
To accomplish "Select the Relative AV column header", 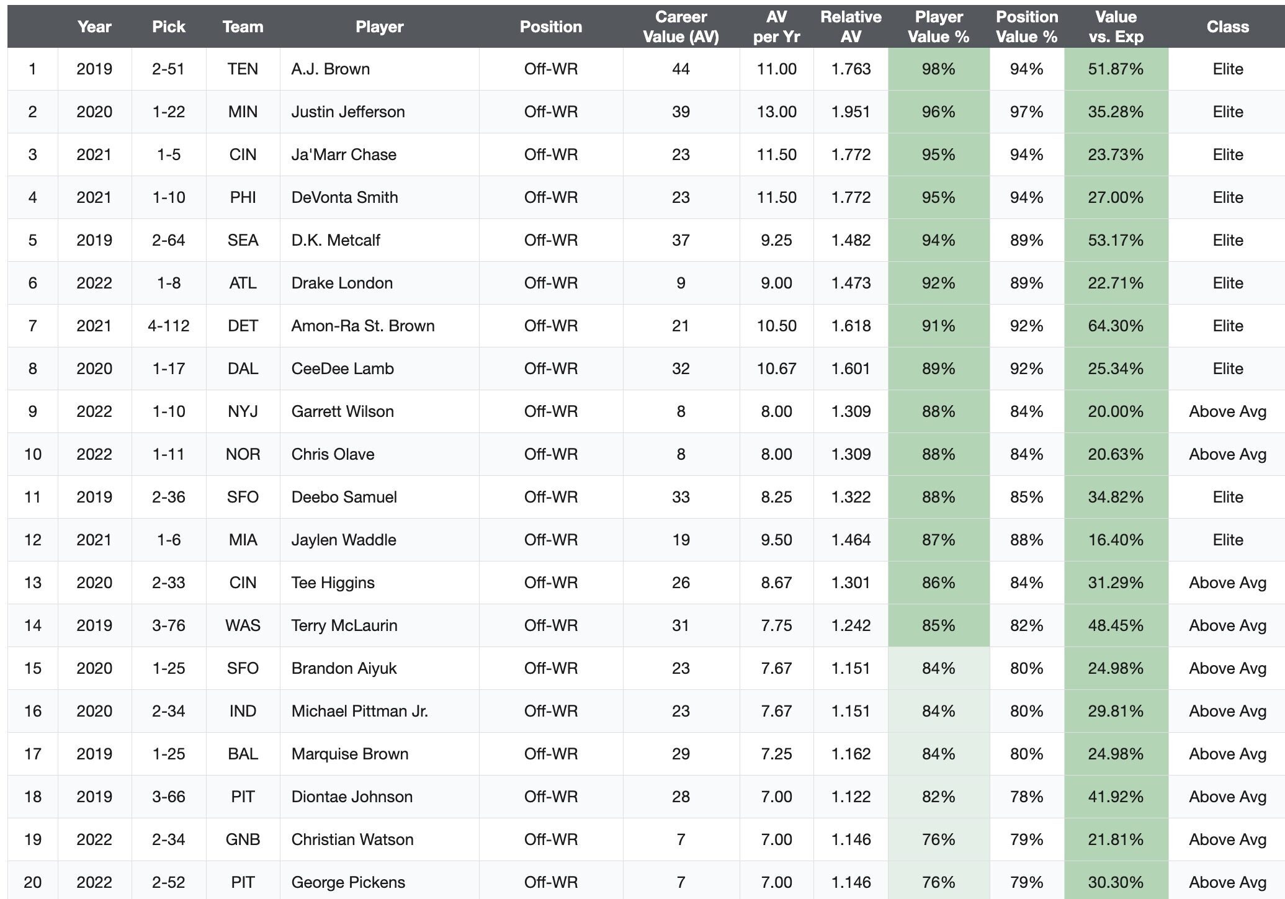I will 851,27.
